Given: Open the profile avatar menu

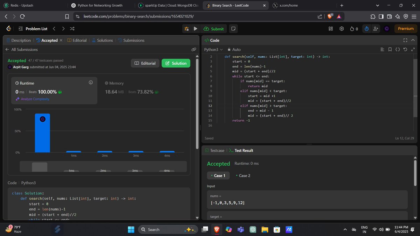Looking at the screenshot, I should point(387,29).
